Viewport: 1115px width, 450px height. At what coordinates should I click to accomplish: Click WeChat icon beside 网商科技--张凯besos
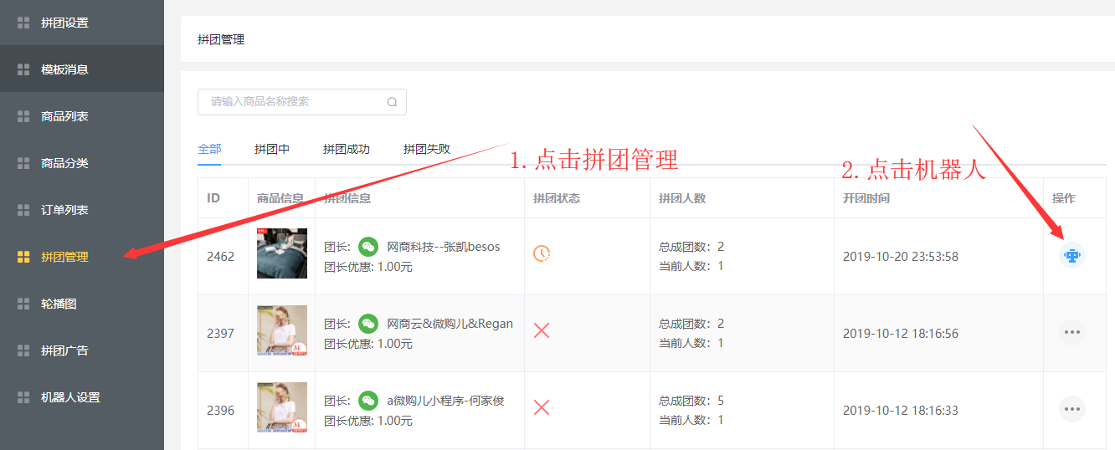368,247
